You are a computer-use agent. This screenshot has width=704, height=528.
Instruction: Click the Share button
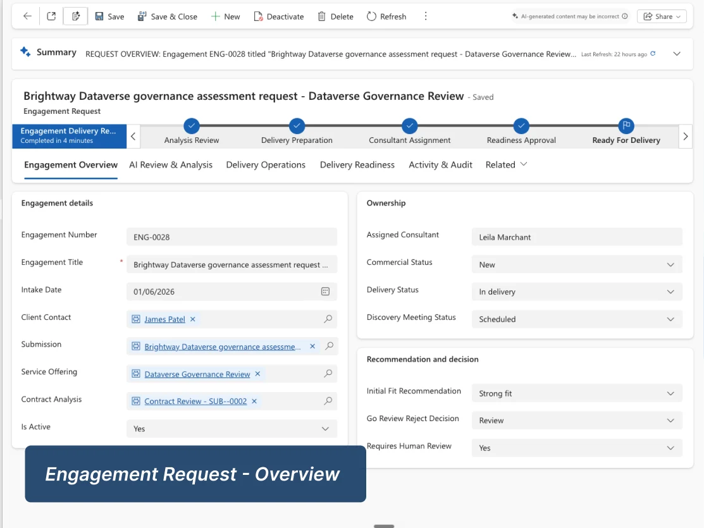tap(662, 16)
